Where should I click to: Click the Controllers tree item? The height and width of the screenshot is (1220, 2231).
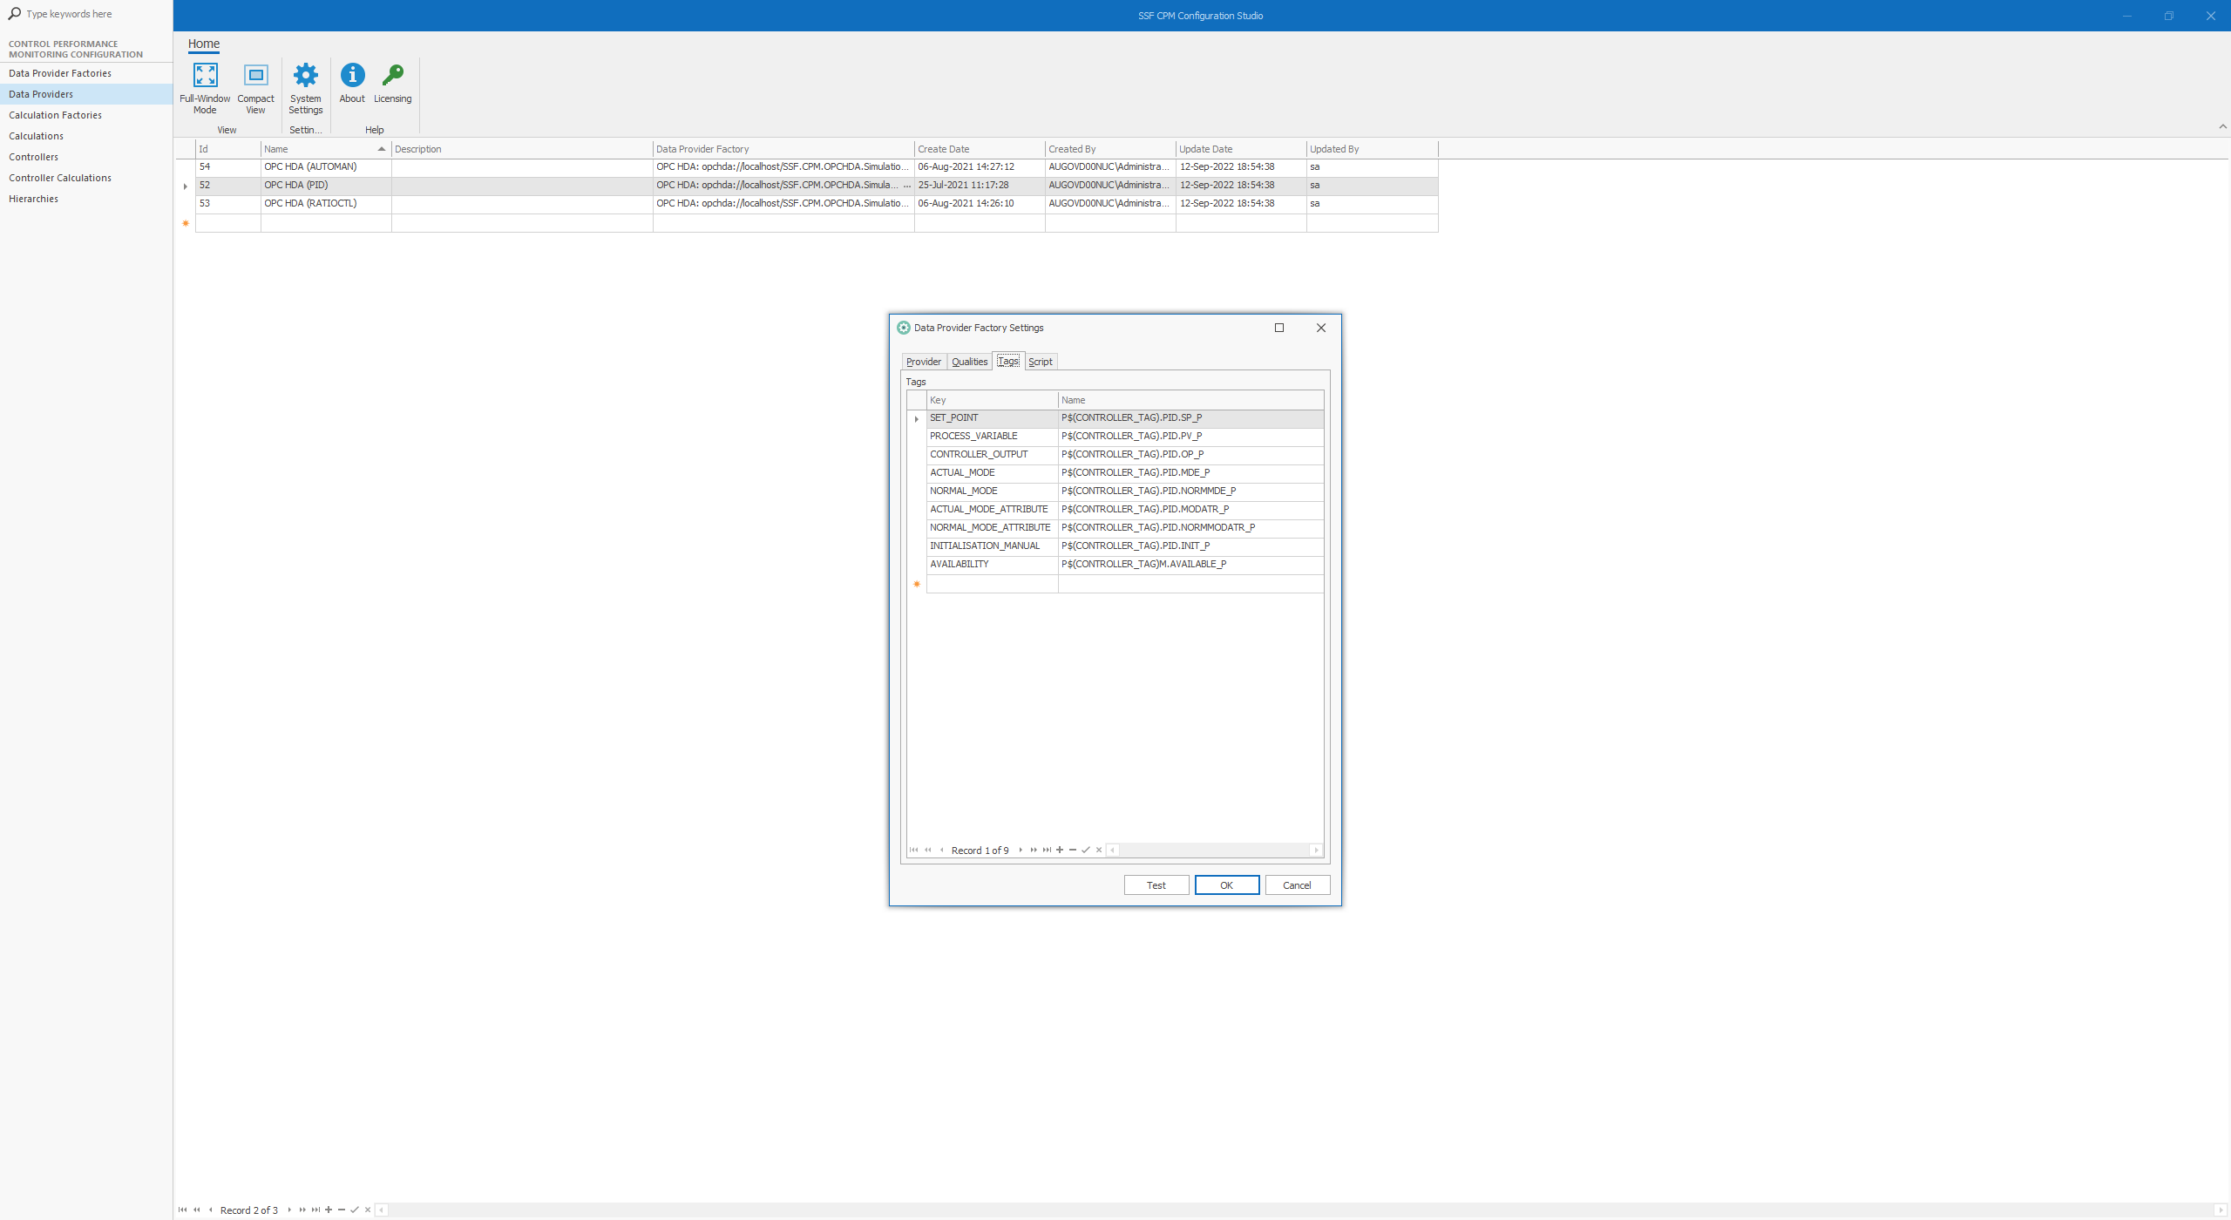(x=33, y=156)
